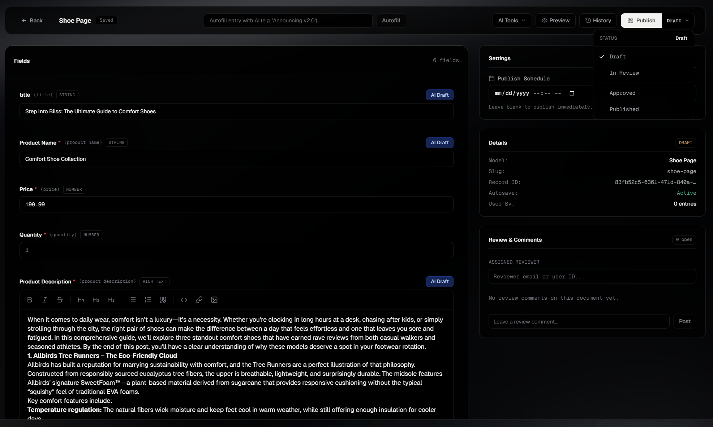Insert a code block in the editor
Image resolution: width=713 pixels, height=427 pixels.
pyautogui.click(x=184, y=300)
